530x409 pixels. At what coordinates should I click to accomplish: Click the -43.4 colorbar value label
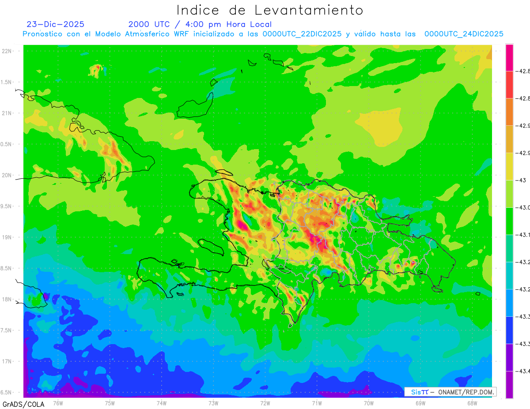tap(522, 371)
